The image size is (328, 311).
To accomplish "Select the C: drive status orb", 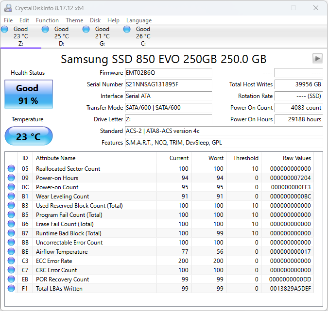I will (x=127, y=30).
